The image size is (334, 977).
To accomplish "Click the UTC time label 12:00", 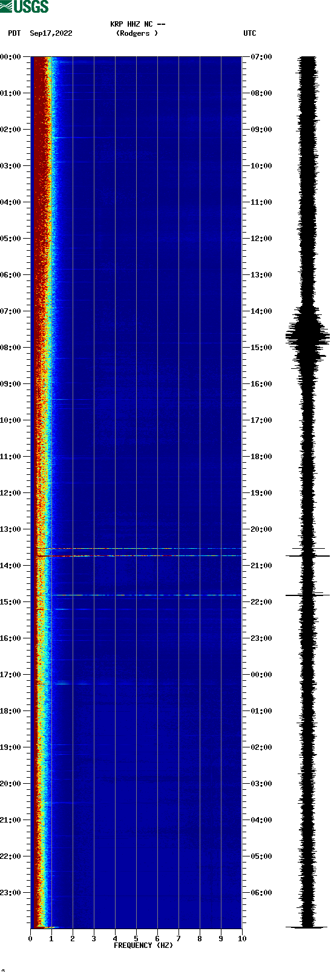I will (261, 239).
